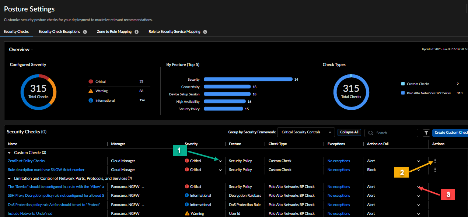Open the Group by Security Framework dropdown
468x217 pixels.
point(306,132)
